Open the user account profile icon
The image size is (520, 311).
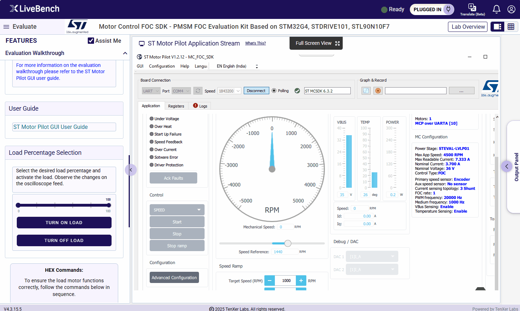(511, 9)
